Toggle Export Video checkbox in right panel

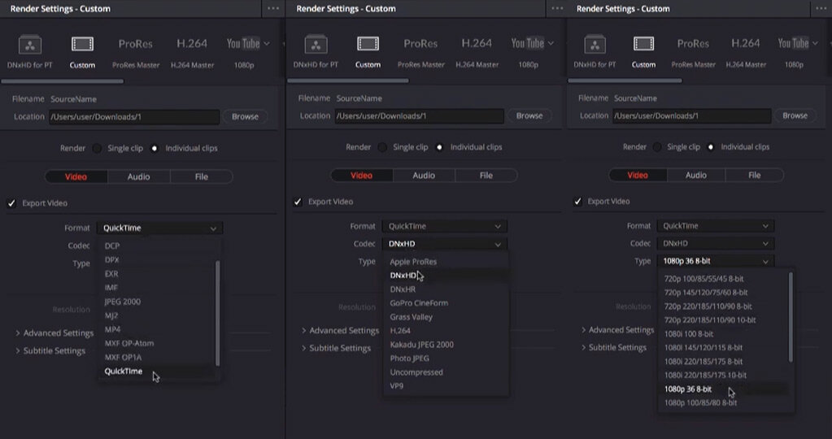point(577,202)
